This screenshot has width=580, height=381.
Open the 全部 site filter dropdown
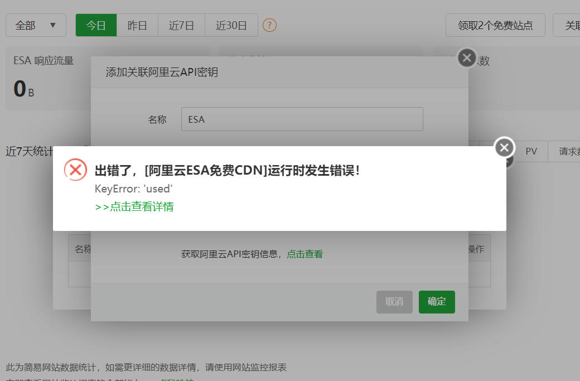(x=36, y=25)
